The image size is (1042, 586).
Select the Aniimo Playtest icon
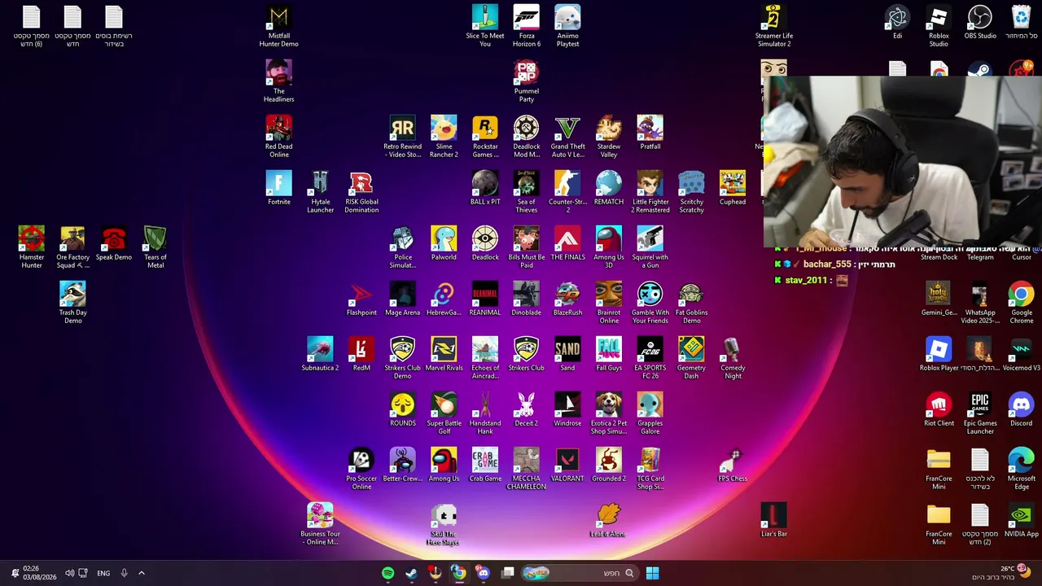click(567, 27)
